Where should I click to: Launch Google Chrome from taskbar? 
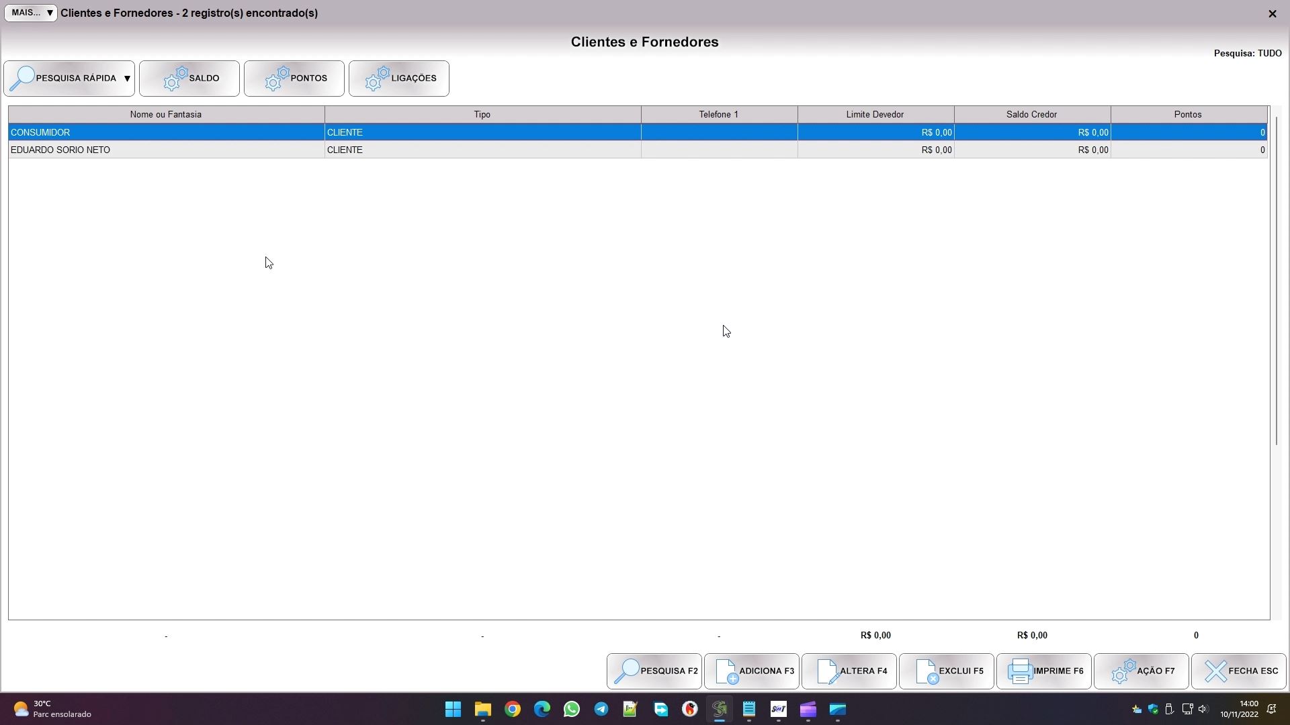[x=513, y=710]
